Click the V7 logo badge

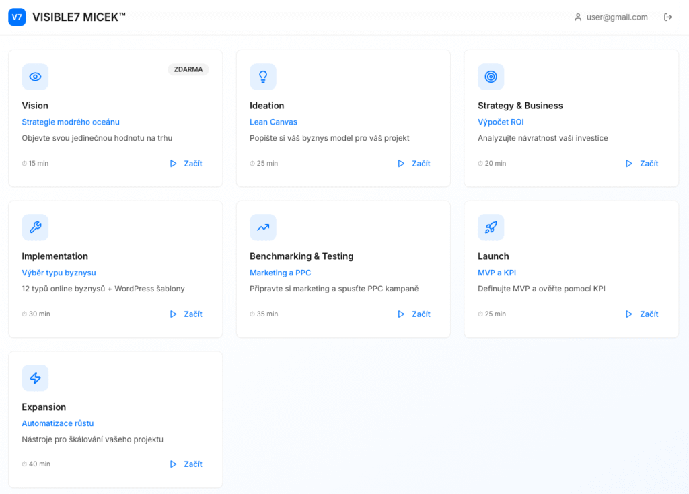(17, 17)
